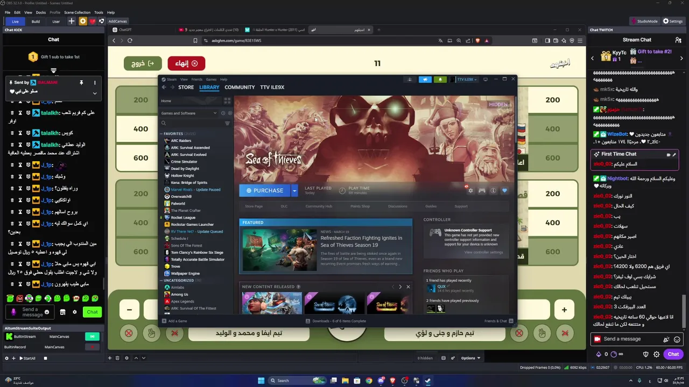689x387 pixels.
Task: Open Scene Collection menu in OBS
Action: pyautogui.click(x=78, y=12)
